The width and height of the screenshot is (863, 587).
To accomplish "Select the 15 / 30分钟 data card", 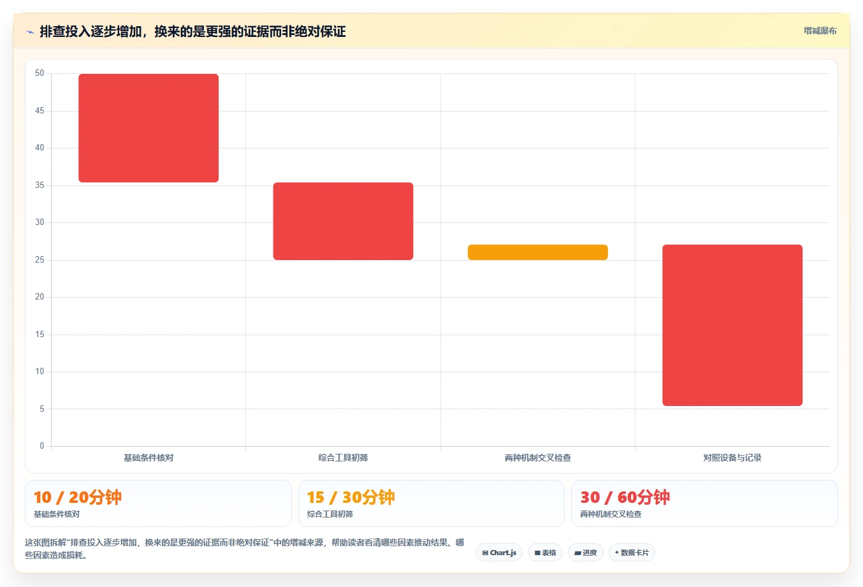I will pos(431,504).
